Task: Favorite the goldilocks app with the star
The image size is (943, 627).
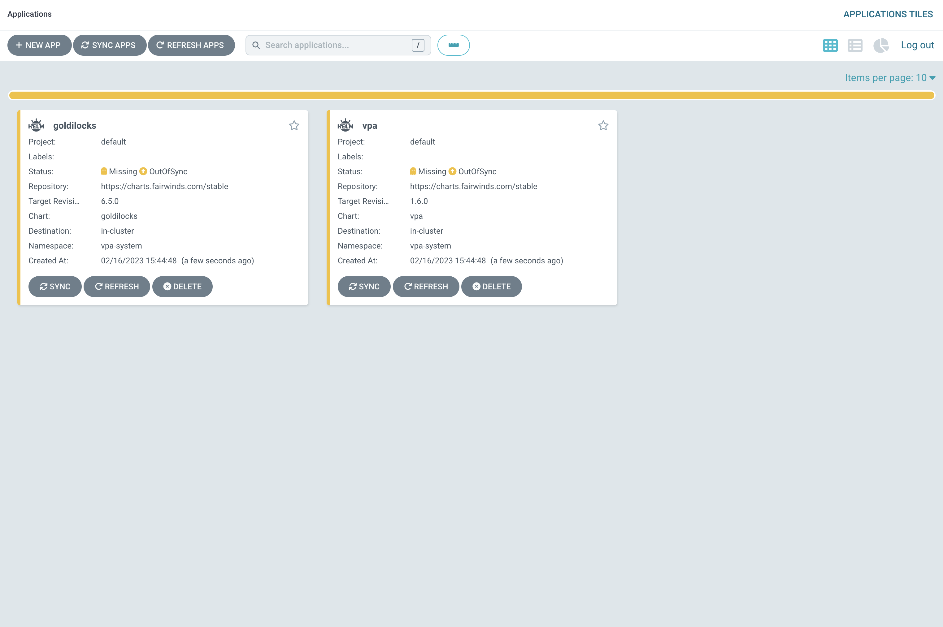Action: pyautogui.click(x=294, y=126)
